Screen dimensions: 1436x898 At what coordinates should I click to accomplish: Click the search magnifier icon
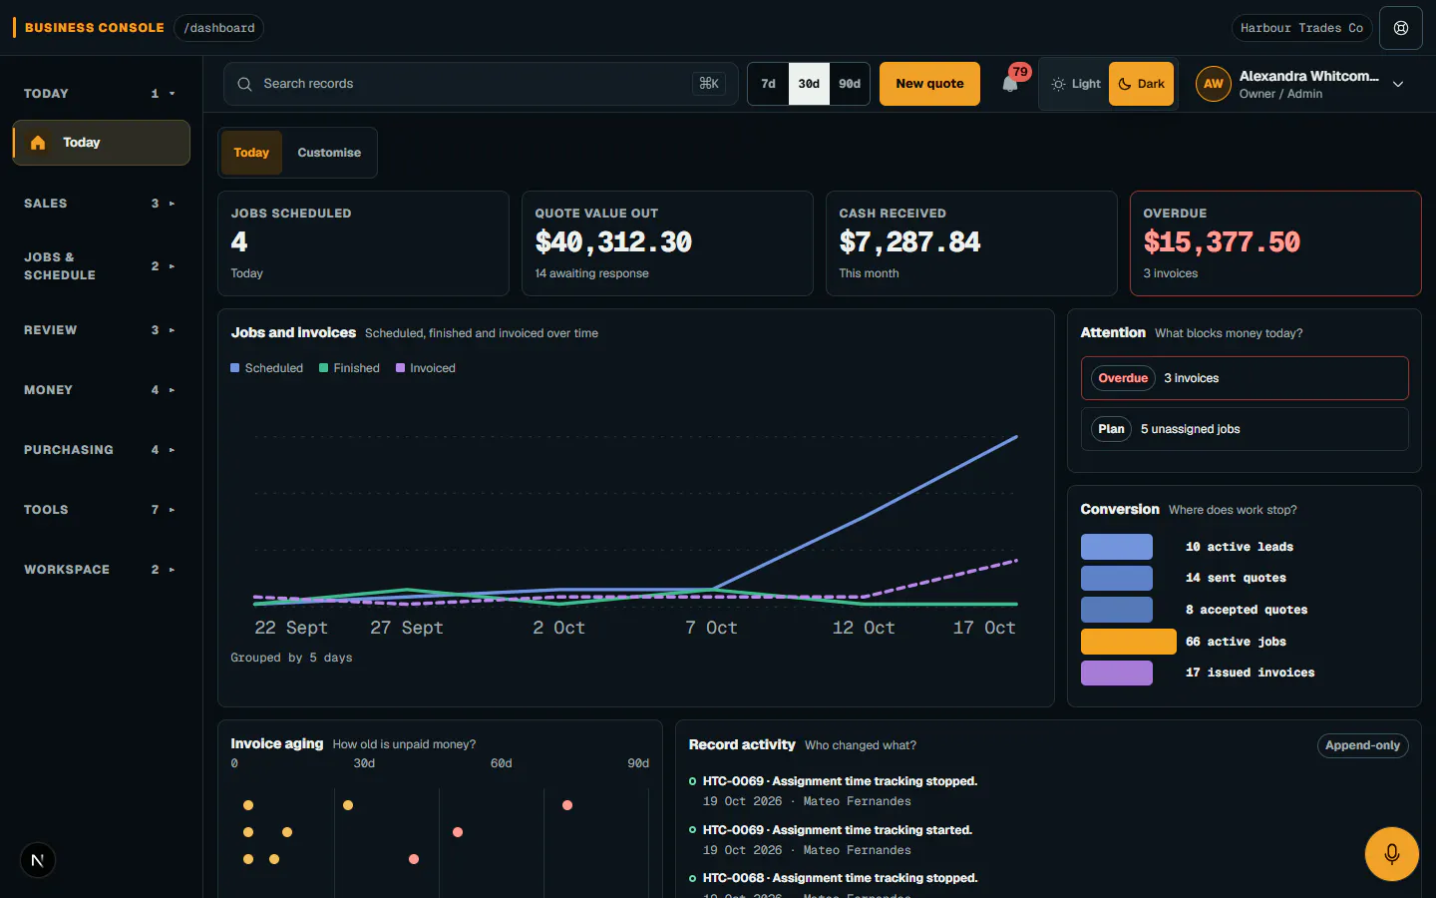coord(244,84)
